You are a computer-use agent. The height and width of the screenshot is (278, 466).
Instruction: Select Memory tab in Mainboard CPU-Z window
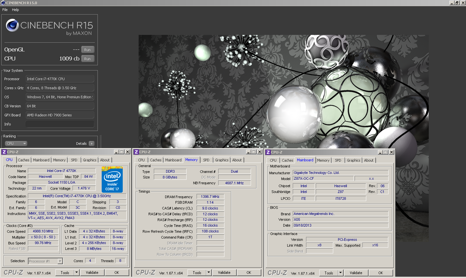pyautogui.click(x=323, y=160)
